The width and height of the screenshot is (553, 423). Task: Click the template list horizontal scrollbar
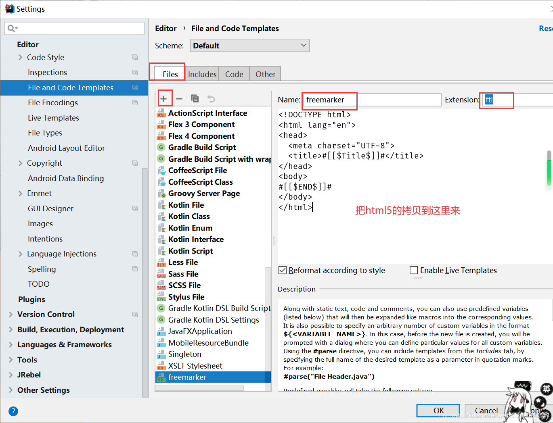point(200,388)
